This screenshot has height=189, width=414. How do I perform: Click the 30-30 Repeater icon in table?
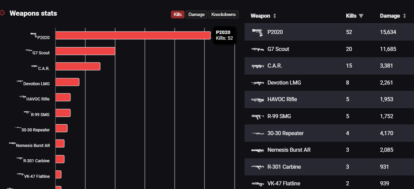pos(257,133)
